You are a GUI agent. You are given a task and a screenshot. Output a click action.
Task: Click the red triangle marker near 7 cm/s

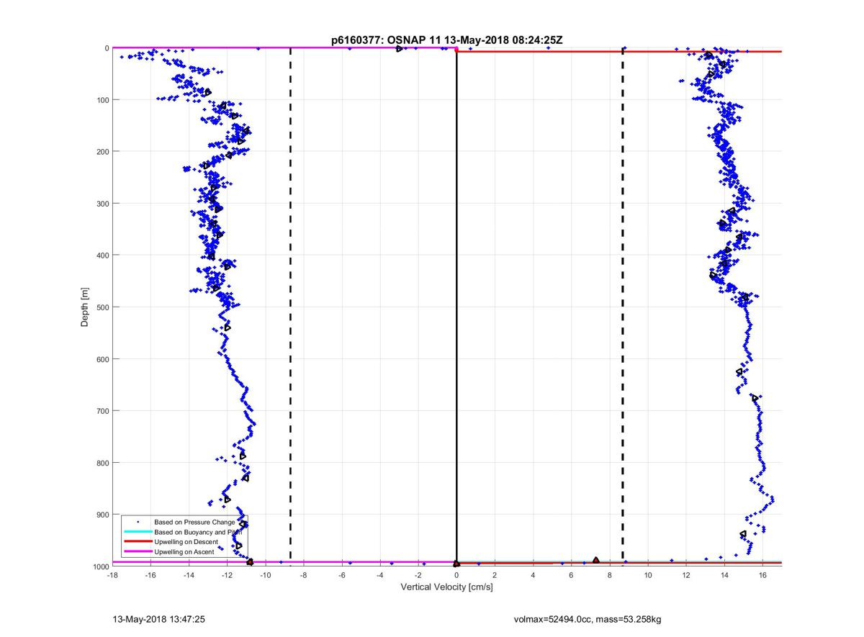pos(596,560)
